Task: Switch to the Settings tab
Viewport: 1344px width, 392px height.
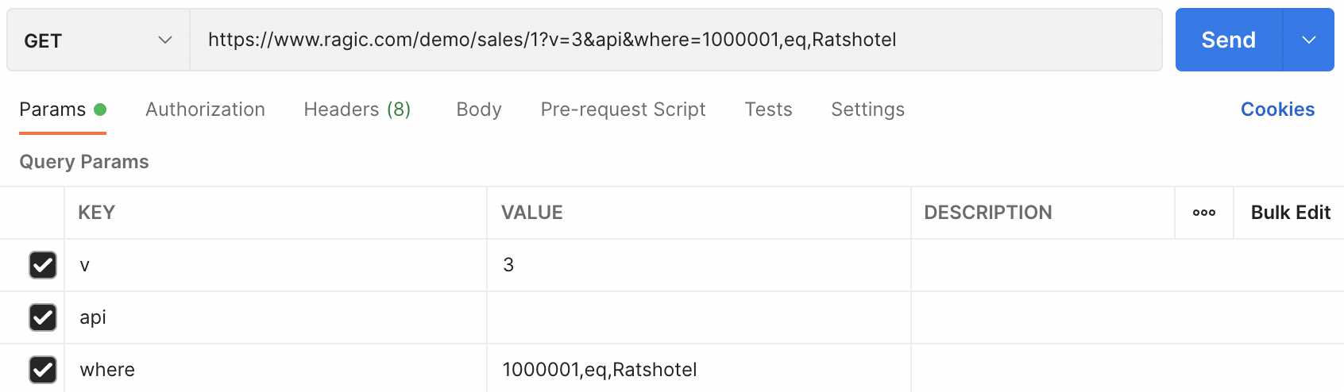Action: click(867, 110)
